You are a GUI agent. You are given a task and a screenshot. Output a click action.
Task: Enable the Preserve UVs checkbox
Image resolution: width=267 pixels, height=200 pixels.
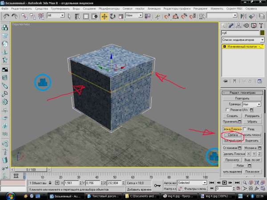tap(228, 109)
